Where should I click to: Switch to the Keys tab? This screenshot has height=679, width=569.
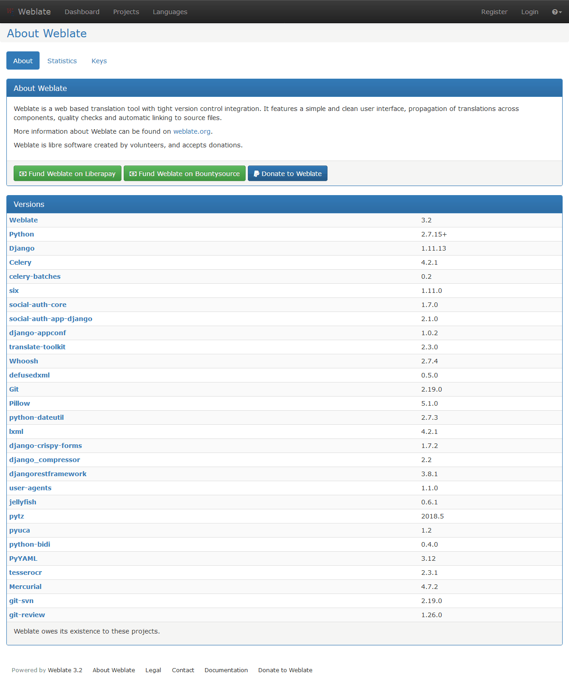click(99, 60)
